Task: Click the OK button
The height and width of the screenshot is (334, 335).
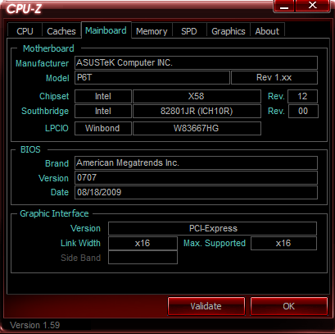Action: point(289,306)
